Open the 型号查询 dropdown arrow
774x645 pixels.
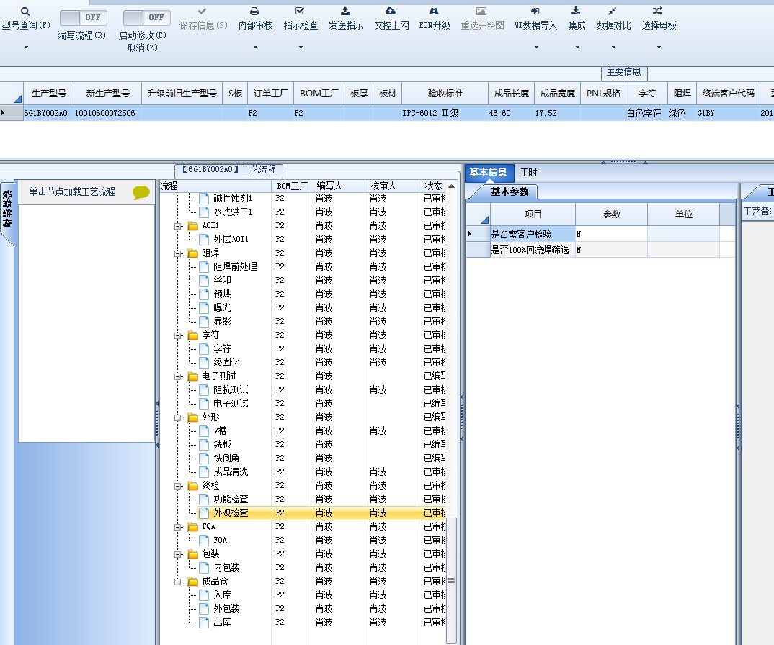click(x=26, y=48)
